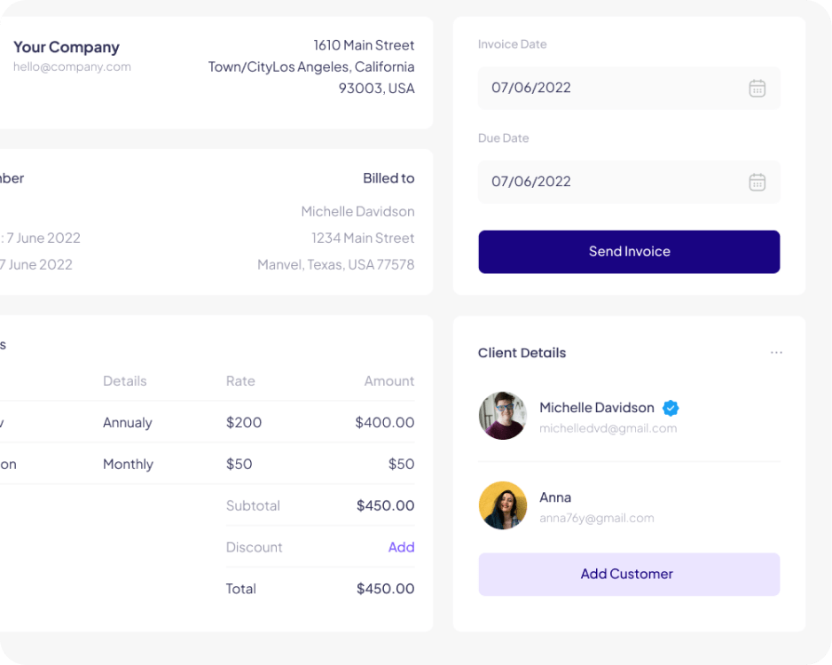Focus the Invoice Date input field
This screenshot has width=832, height=665.
point(612,88)
